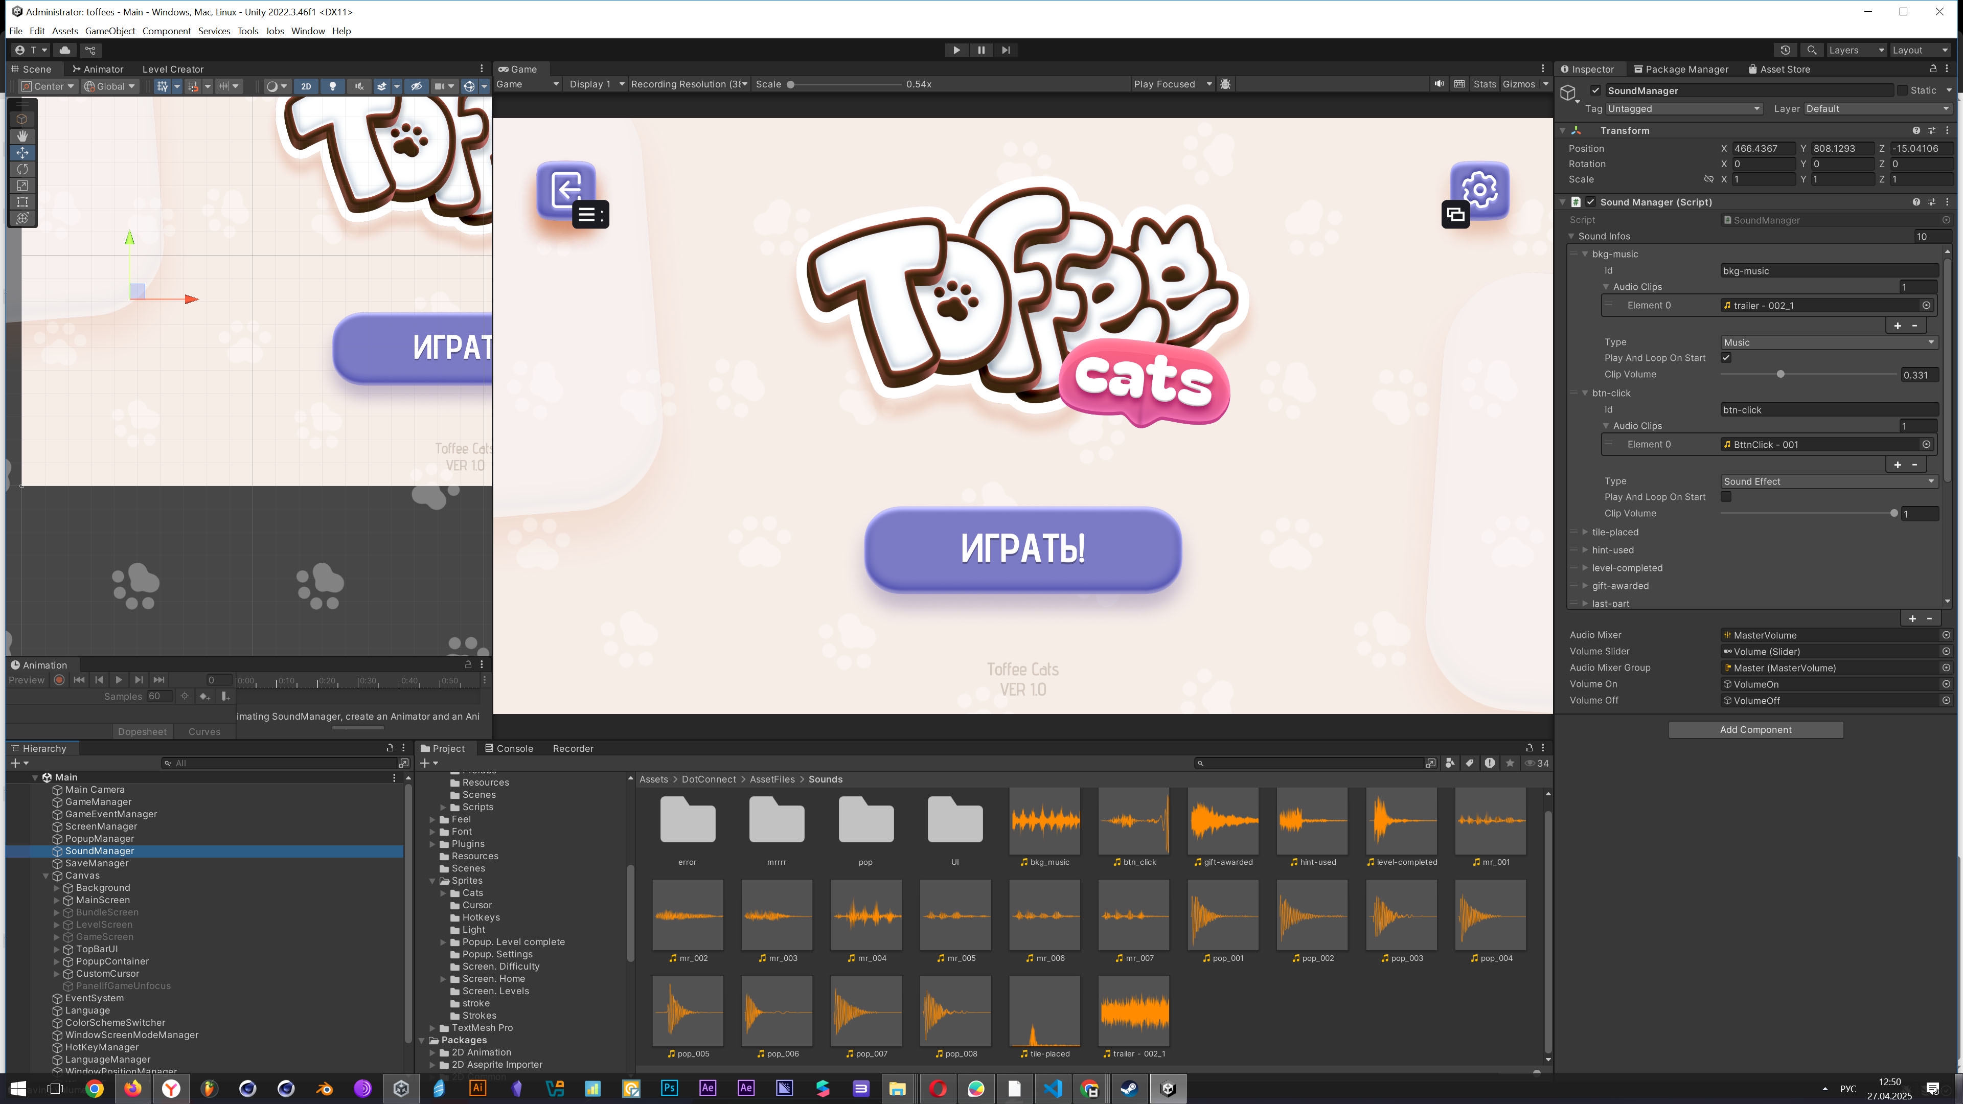Toggle the Static checkbox

(x=1902, y=90)
